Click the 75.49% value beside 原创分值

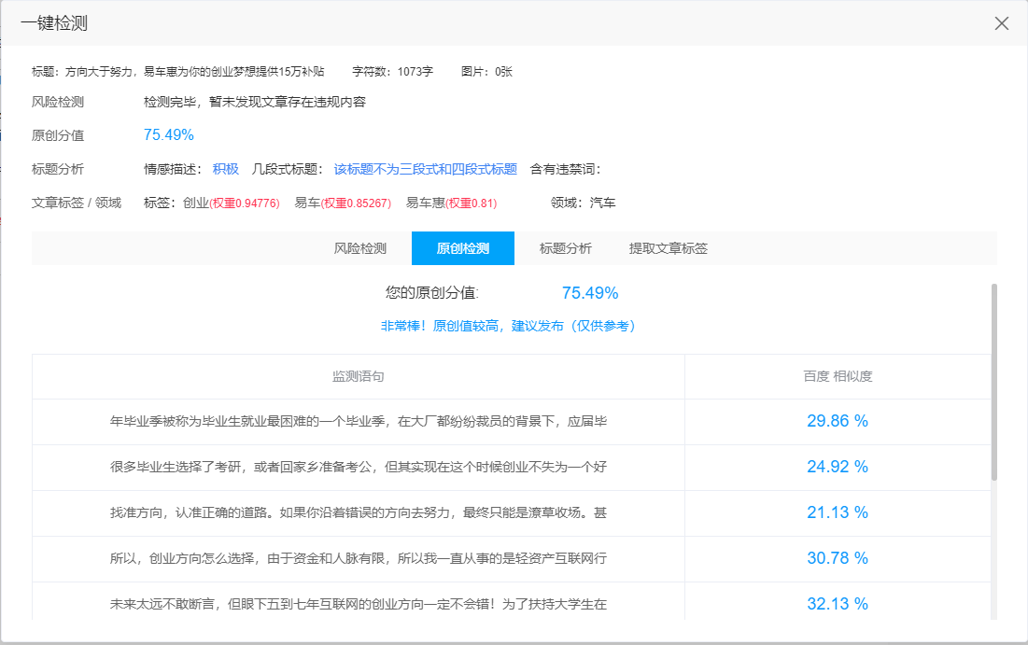pyautogui.click(x=168, y=135)
